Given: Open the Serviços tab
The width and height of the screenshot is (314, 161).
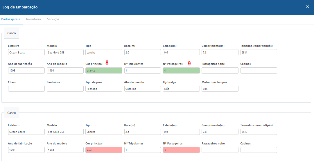Looking at the screenshot, I should [53, 19].
